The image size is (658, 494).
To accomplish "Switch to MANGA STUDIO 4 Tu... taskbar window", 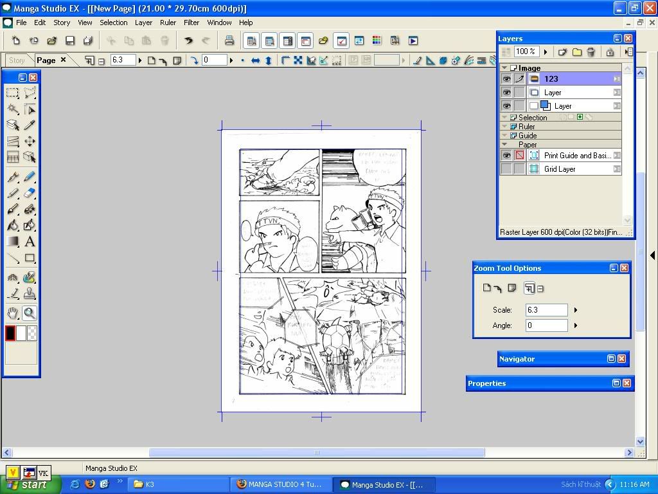I will pos(281,484).
